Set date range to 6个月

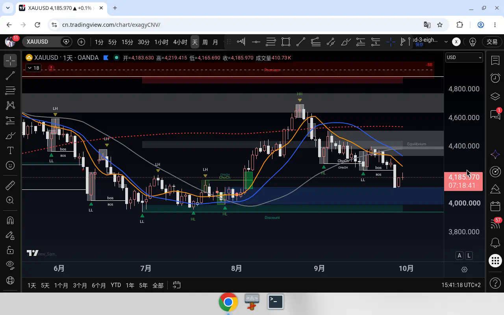pos(99,285)
